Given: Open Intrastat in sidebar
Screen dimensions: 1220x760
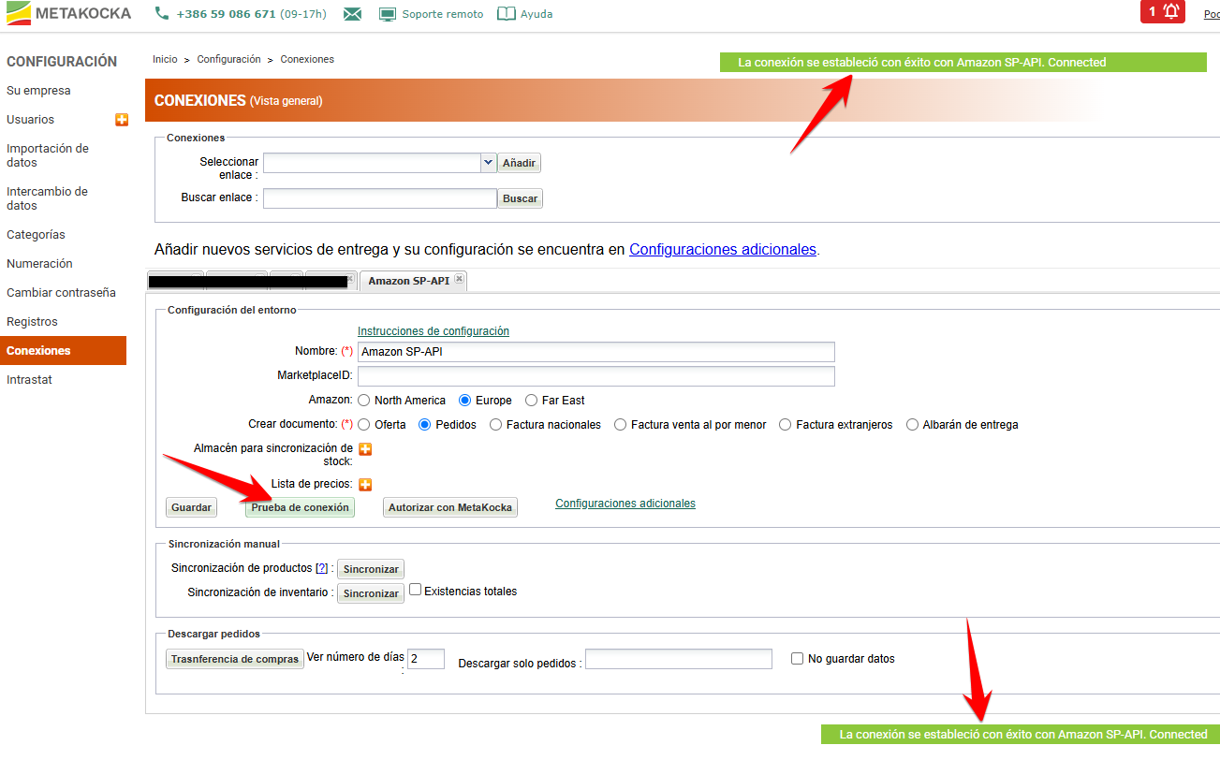Looking at the screenshot, I should click(x=29, y=380).
